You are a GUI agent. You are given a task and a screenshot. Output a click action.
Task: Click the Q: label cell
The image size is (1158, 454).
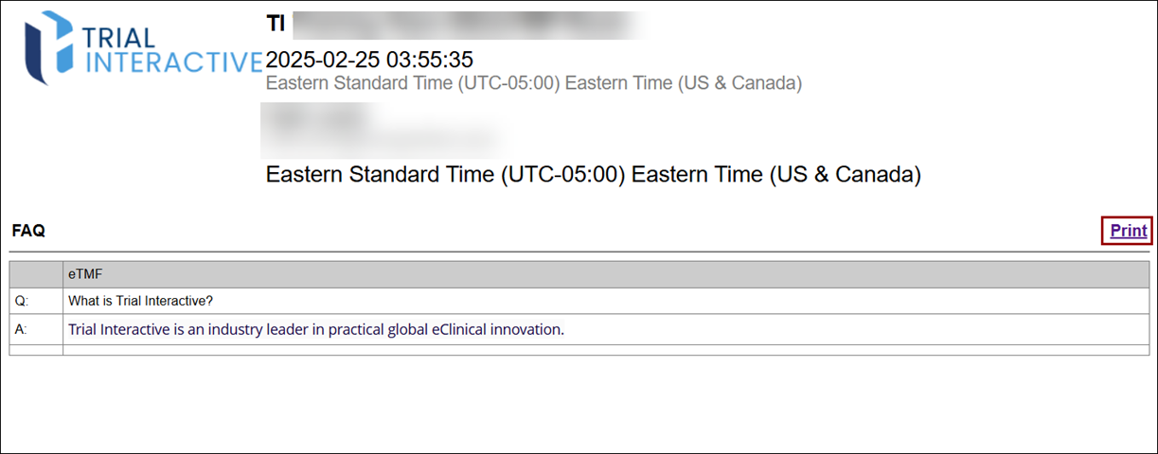(x=36, y=301)
